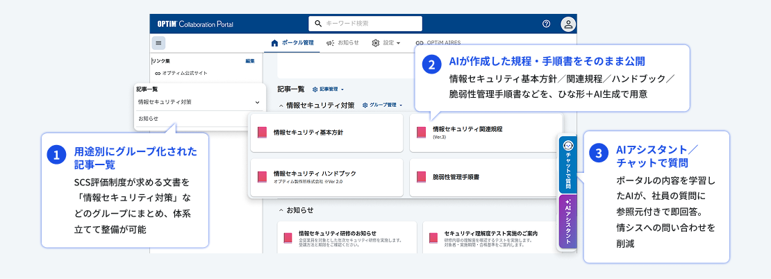This screenshot has height=279, width=771.
Task: Open the user account avatar
Action: click(568, 24)
